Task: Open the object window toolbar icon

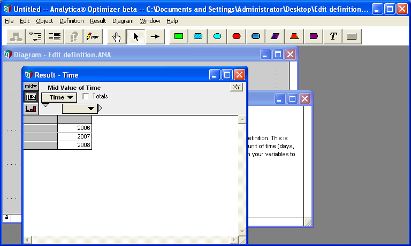Action: (55, 36)
